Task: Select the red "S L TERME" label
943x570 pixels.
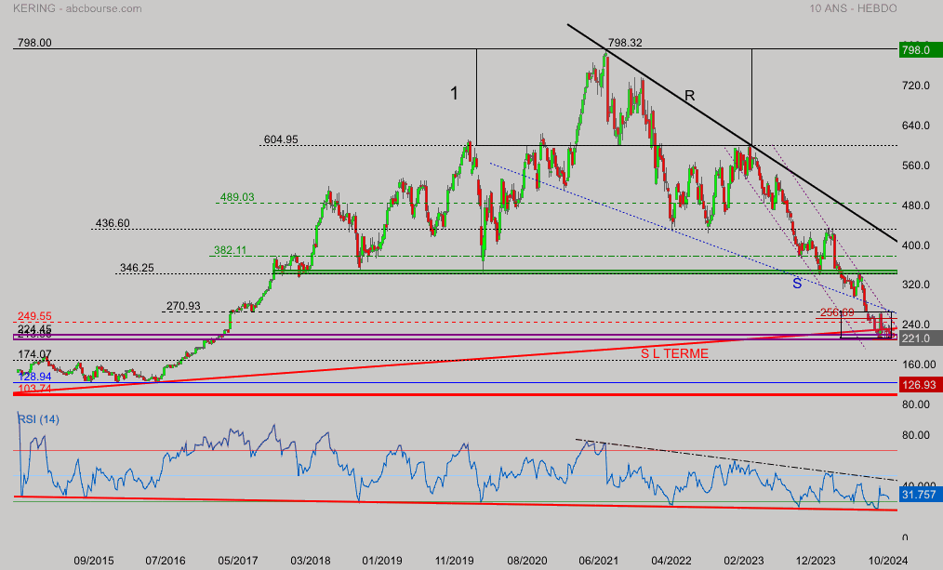Action: (x=675, y=353)
